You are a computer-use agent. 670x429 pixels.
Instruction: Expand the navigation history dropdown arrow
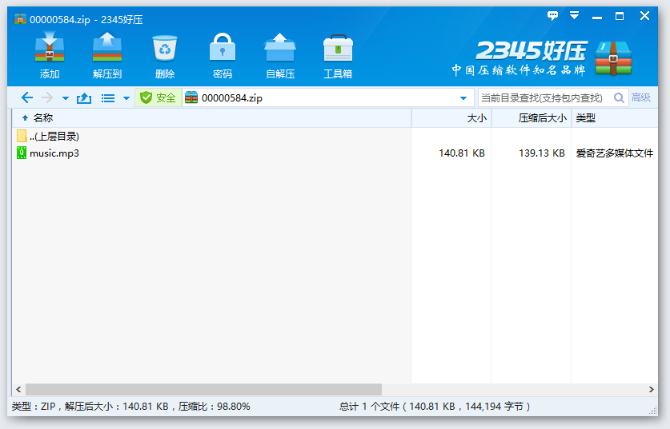tap(66, 98)
